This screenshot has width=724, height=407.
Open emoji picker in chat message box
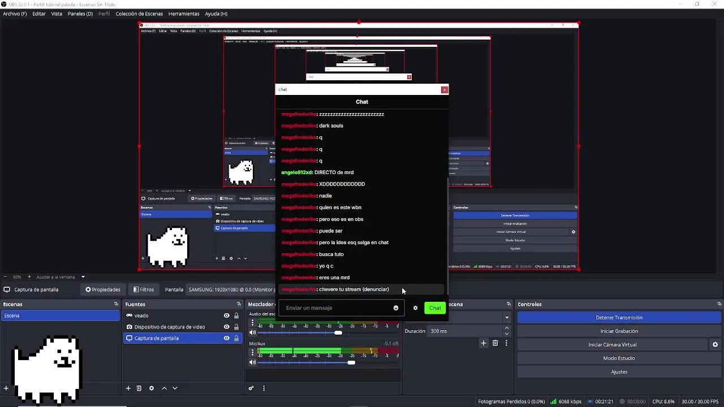[396, 308]
